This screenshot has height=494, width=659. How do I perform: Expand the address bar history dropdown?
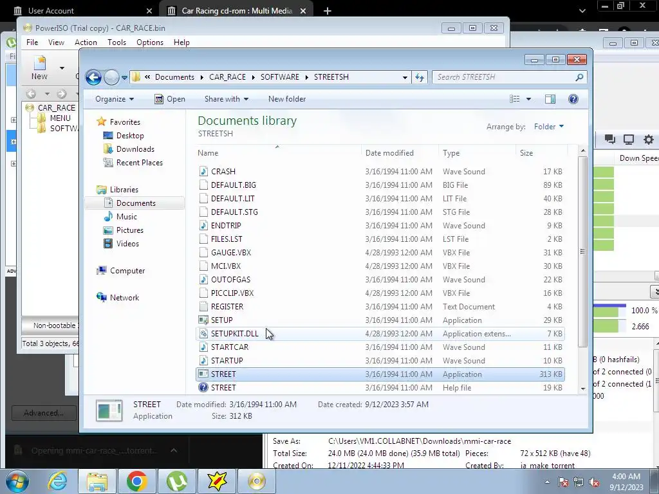pyautogui.click(x=405, y=77)
